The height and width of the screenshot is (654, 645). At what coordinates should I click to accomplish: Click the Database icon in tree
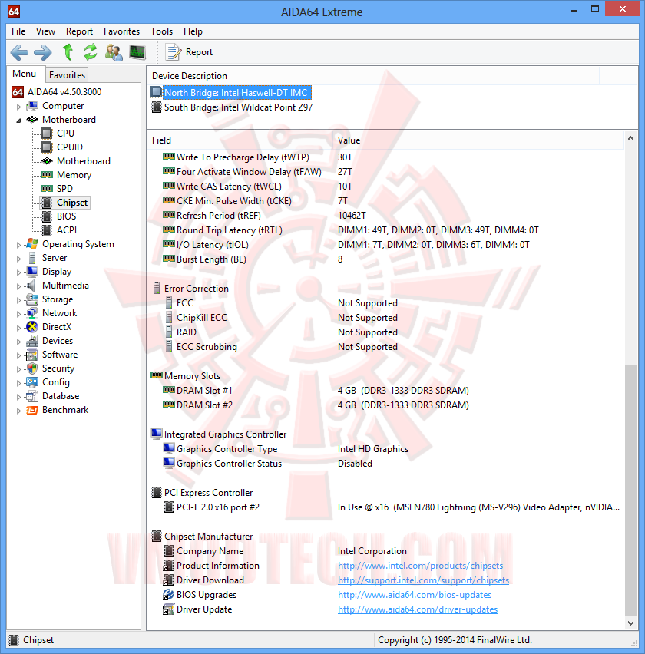coord(32,396)
